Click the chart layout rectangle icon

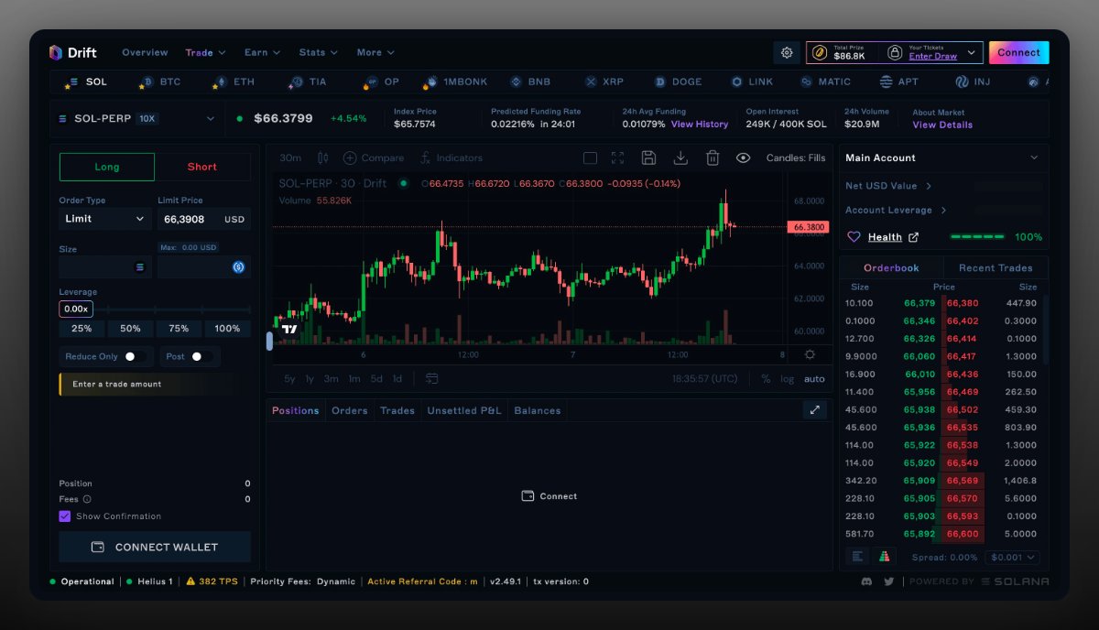(590, 157)
